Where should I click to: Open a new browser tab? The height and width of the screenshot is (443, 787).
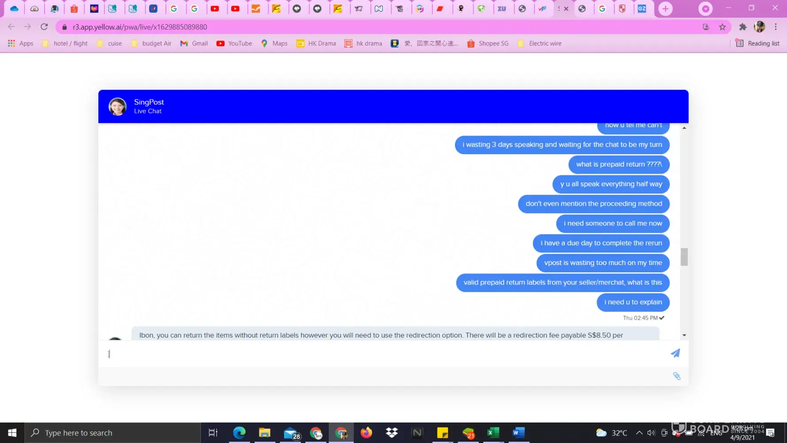pyautogui.click(x=665, y=9)
